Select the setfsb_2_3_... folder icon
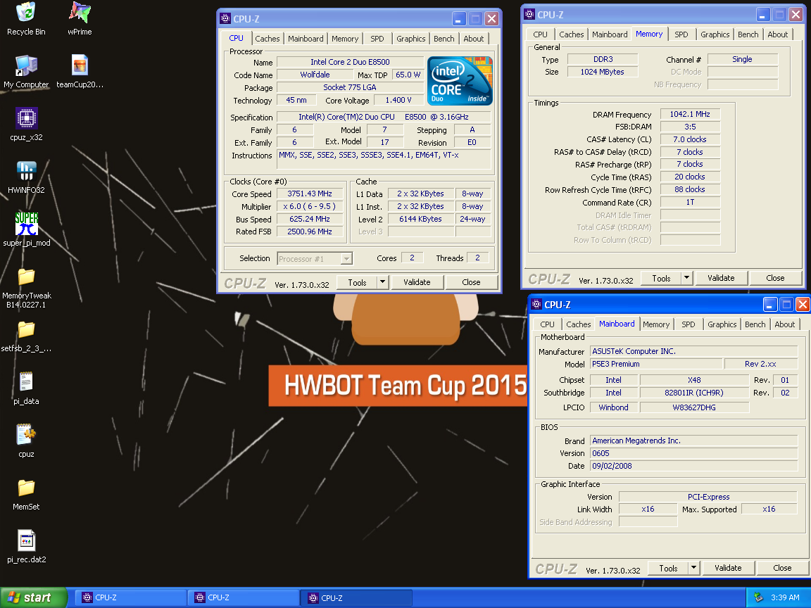The image size is (811, 608). (x=26, y=336)
